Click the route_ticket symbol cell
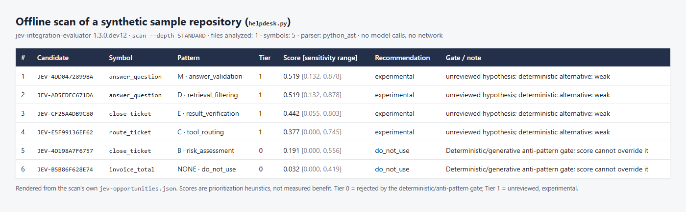The image size is (686, 212). (130, 132)
